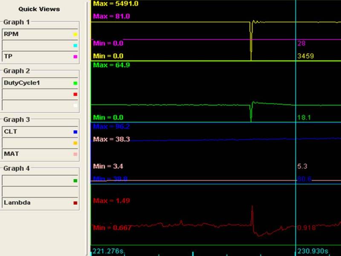The image size is (341, 256).
Task: Select the empty middle field in Graph 1
Action: coord(38,45)
